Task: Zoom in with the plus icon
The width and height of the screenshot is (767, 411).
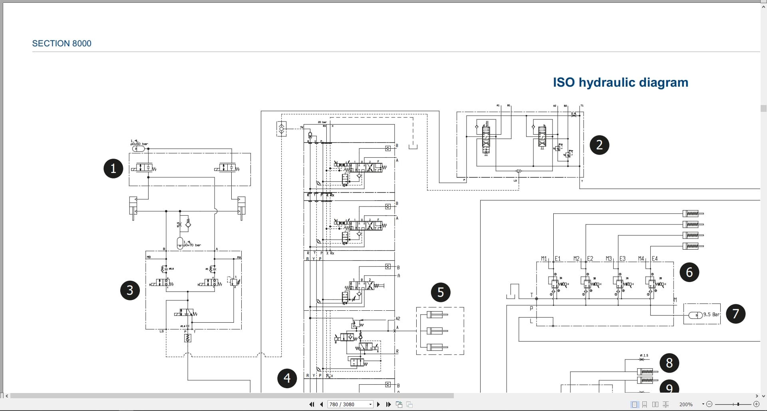Action: click(756, 404)
